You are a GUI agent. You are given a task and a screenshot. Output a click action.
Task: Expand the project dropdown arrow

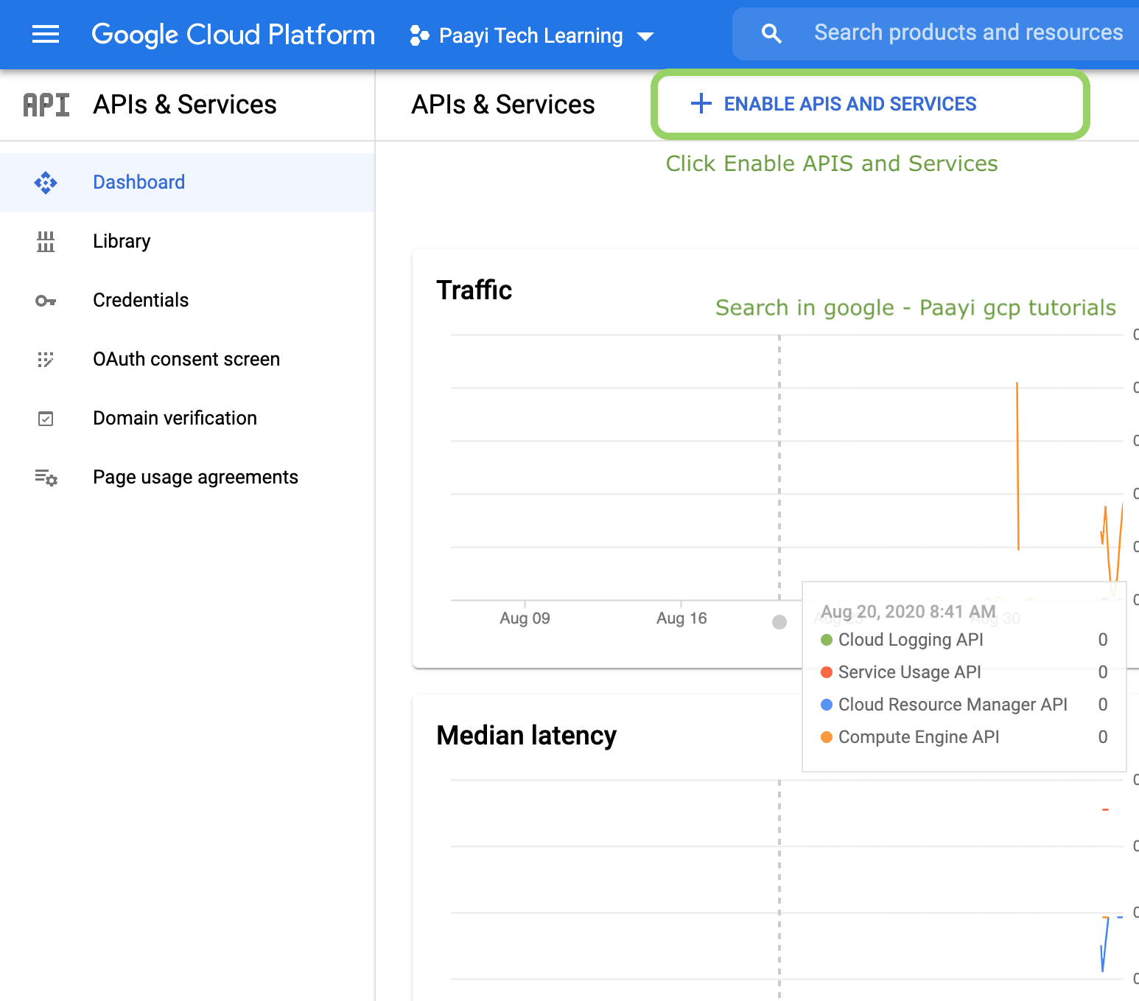click(645, 37)
